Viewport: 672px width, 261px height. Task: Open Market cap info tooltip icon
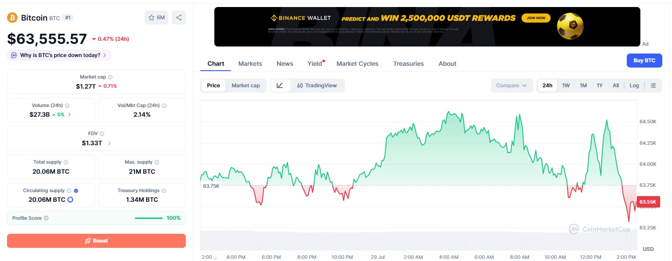(110, 77)
